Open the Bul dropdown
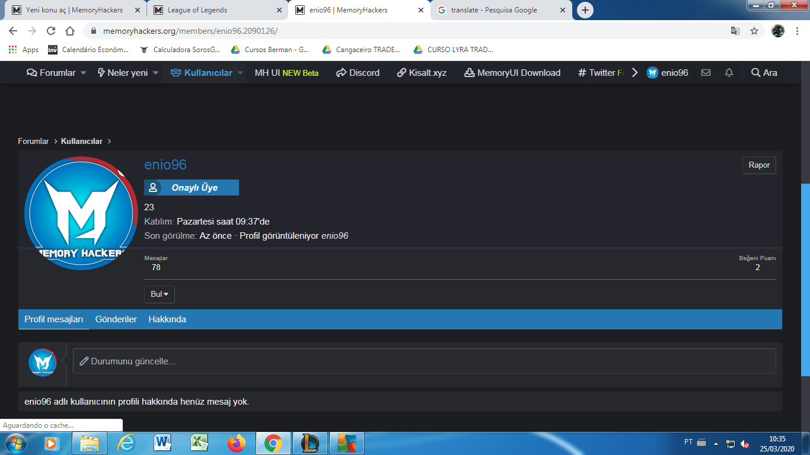 [160, 294]
